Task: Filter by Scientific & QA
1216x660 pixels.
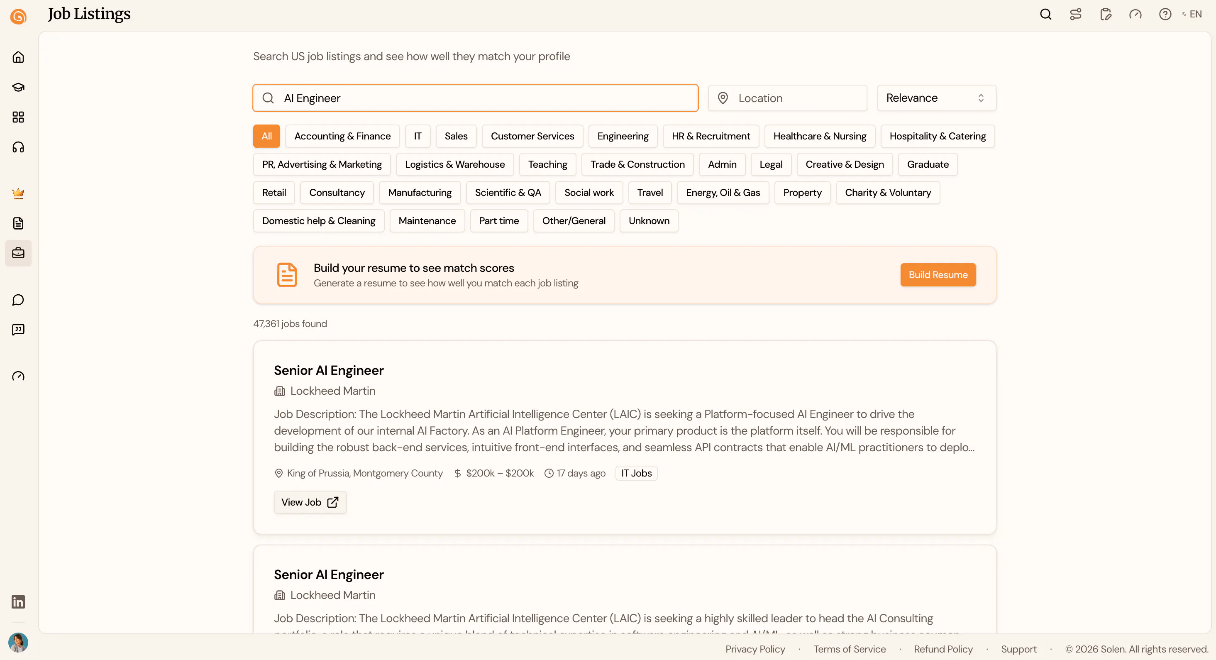Action: tap(508, 193)
